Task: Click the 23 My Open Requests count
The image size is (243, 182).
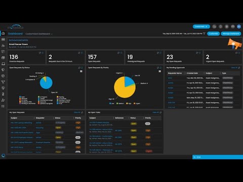Action: pyautogui.click(x=170, y=57)
